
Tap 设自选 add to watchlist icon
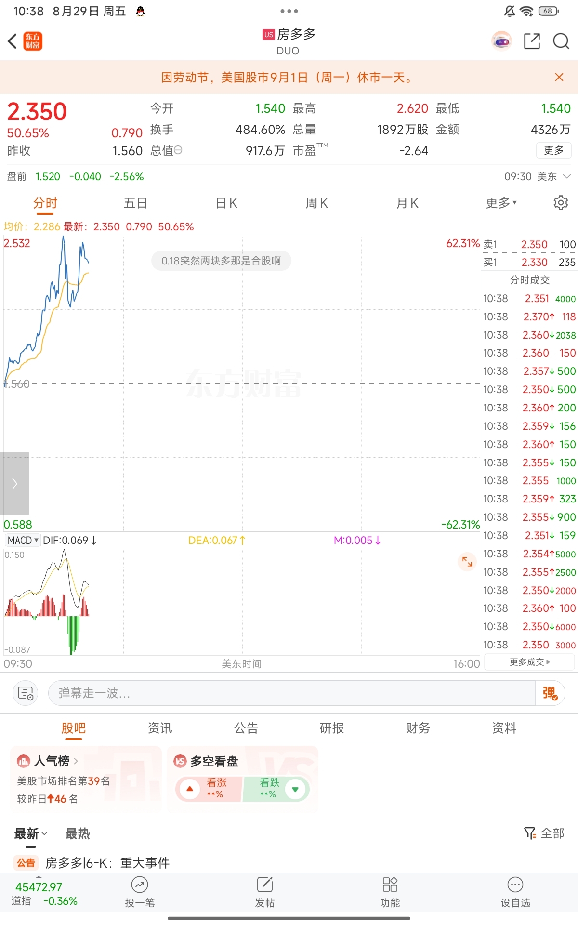515,893
